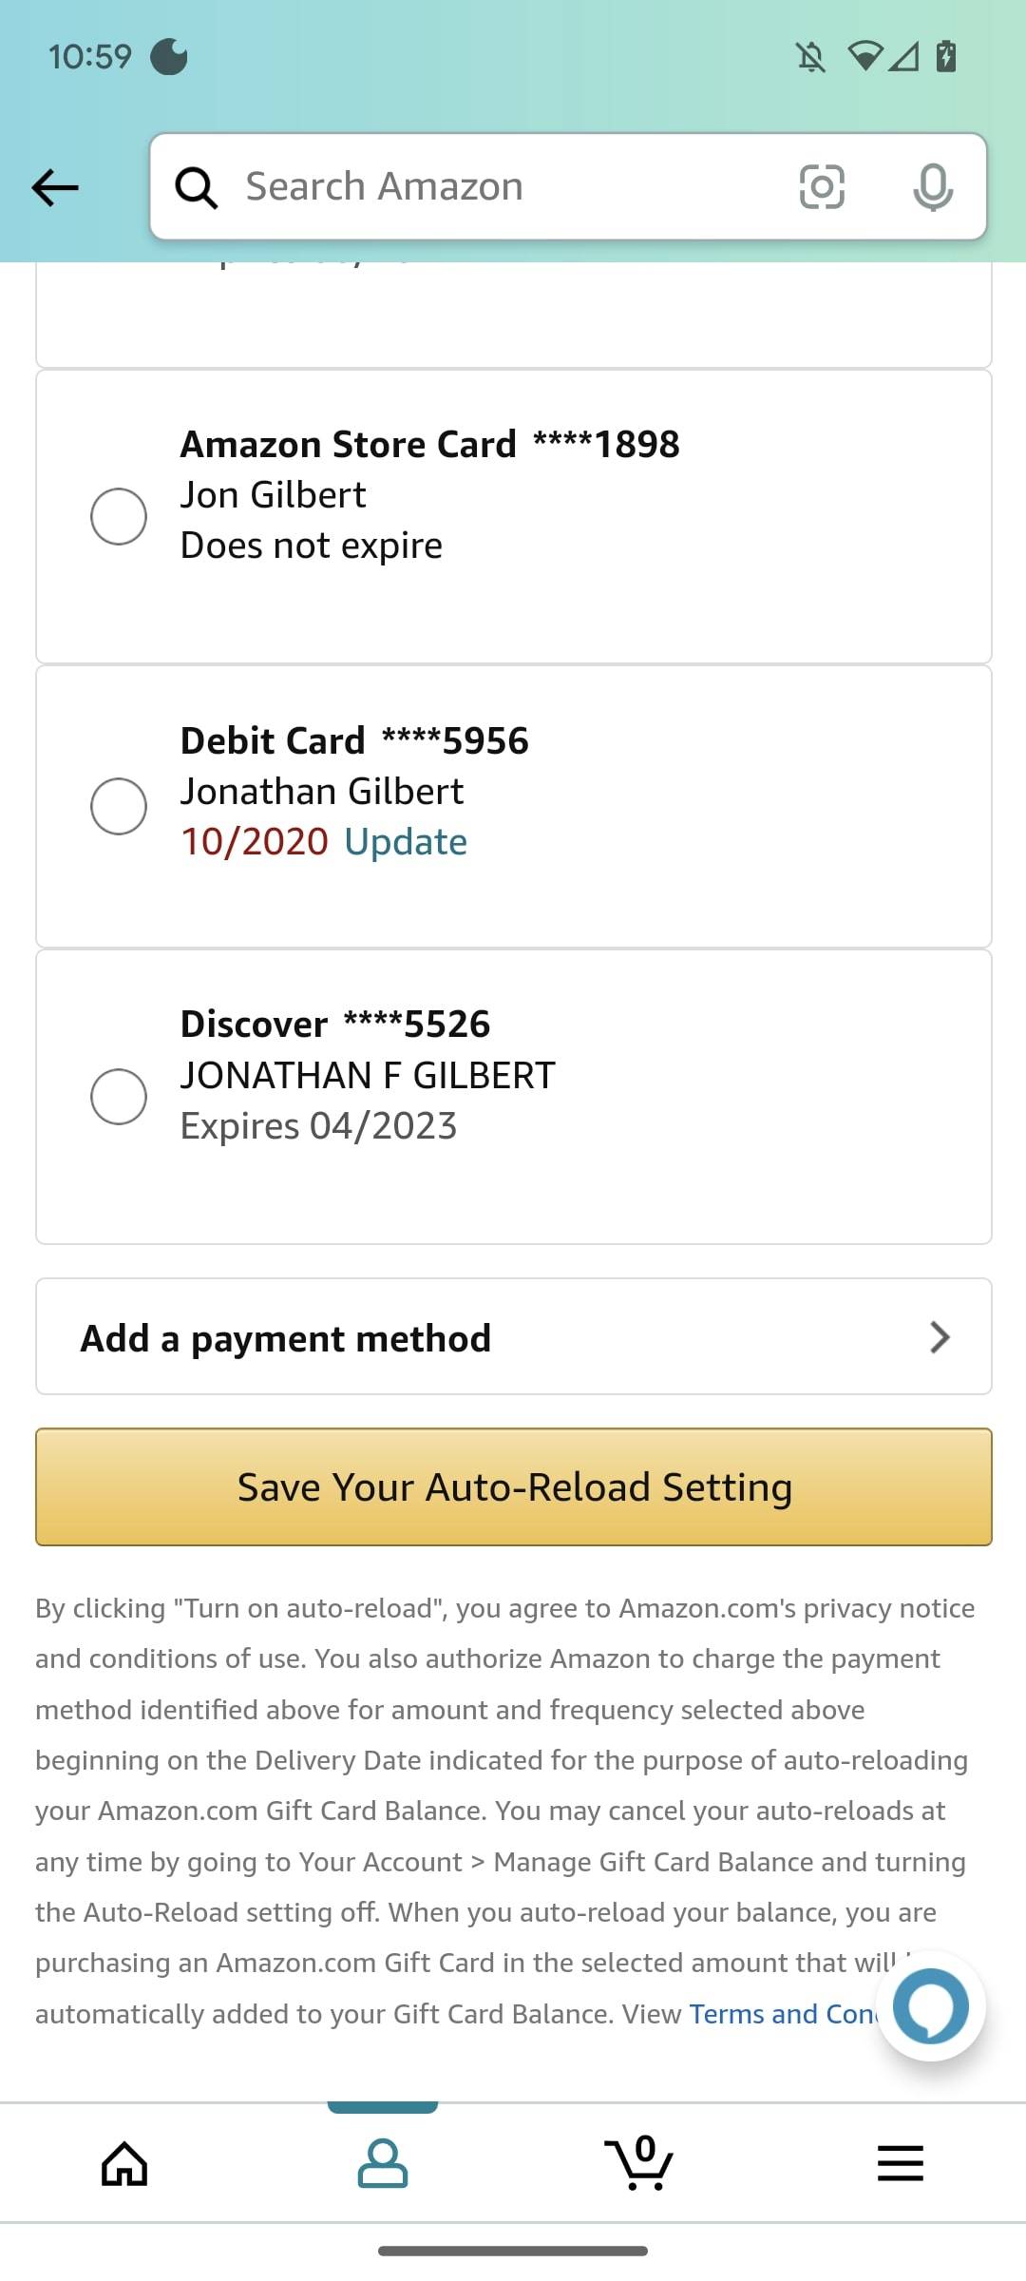Screen dimensions: 1026x2281
Task: Open Terms and Conditions link
Action: (781, 2014)
